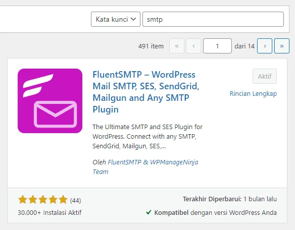This screenshot has width=295, height=230.
Task: Go to the next results page
Action: (x=265, y=46)
